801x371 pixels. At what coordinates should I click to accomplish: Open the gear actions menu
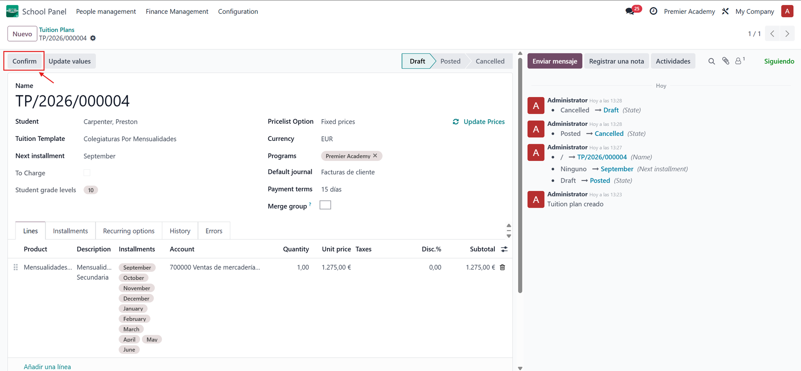click(x=93, y=38)
